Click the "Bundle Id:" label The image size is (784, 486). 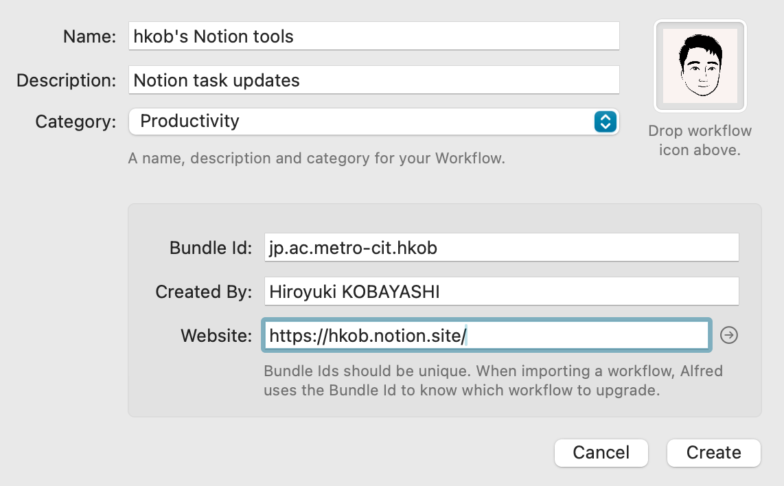coord(211,248)
